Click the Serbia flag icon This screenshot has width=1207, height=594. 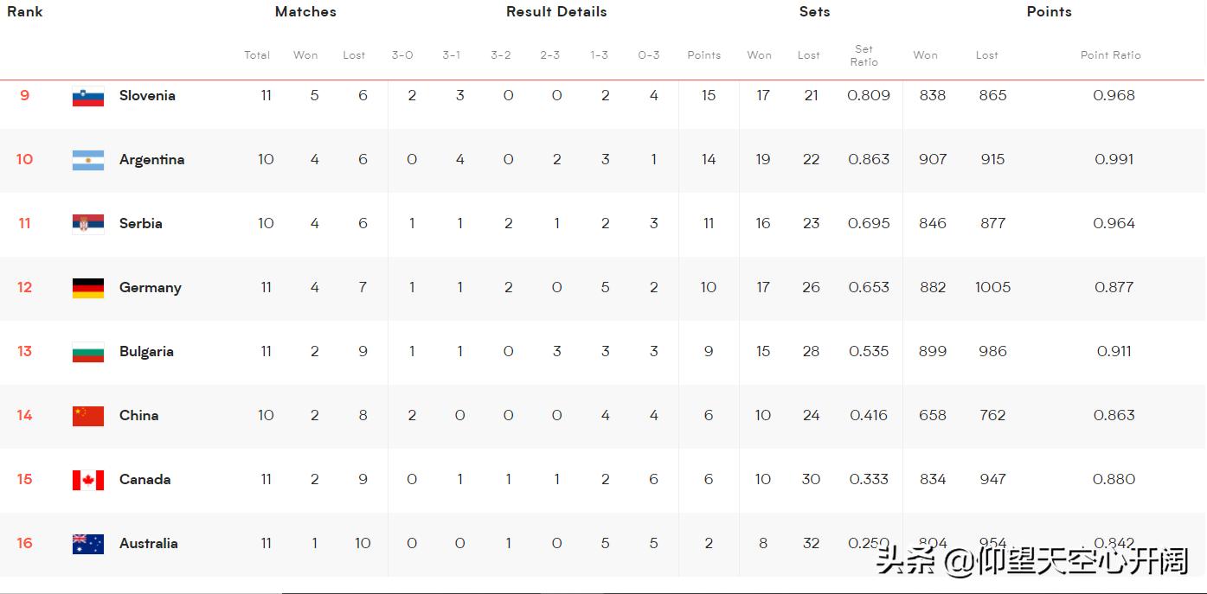88,224
